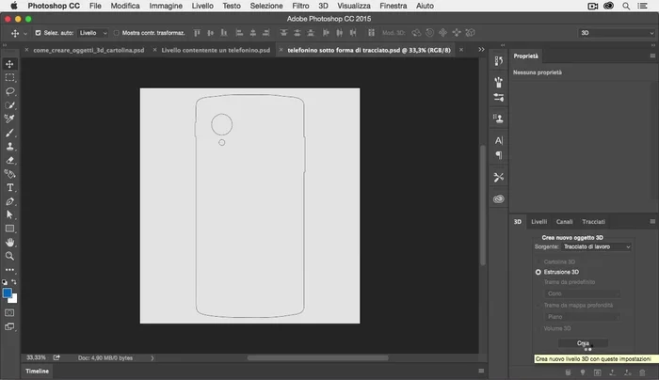The image size is (659, 380).
Task: Toggle the Selez. auto checkbox
Action: (x=39, y=32)
